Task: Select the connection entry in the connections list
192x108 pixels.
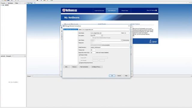Action: coord(70,29)
